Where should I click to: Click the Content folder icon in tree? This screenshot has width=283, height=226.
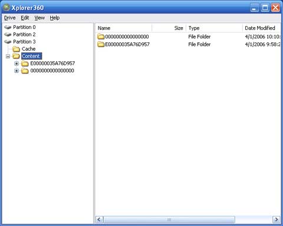pyautogui.click(x=16, y=56)
